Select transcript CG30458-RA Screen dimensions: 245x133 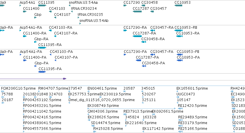tap(153, 39)
